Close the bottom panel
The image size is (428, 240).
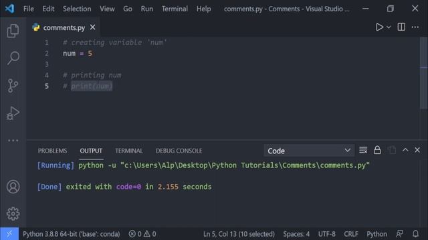417,150
